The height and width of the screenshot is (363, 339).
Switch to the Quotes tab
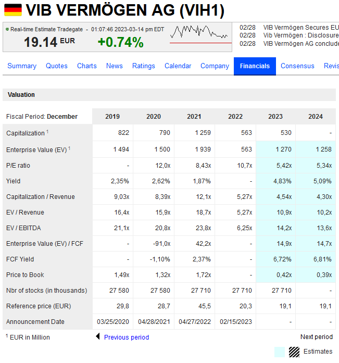click(x=57, y=66)
